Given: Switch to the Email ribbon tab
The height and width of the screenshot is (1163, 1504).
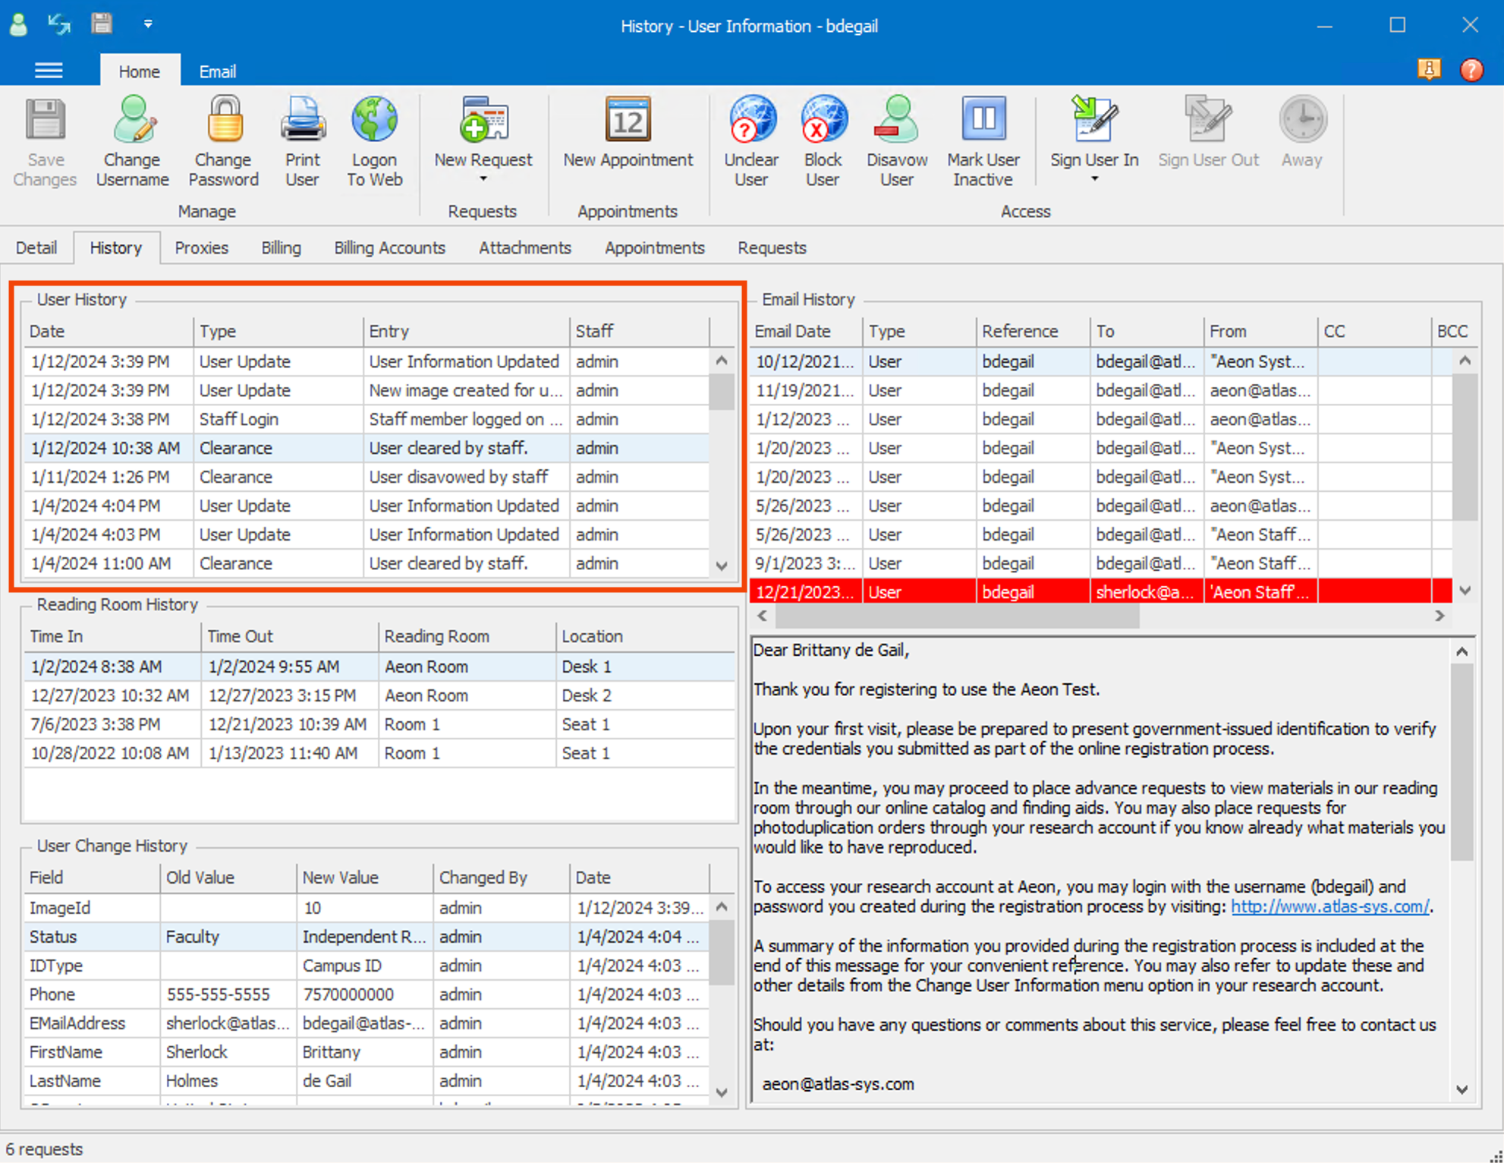Looking at the screenshot, I should click(217, 71).
